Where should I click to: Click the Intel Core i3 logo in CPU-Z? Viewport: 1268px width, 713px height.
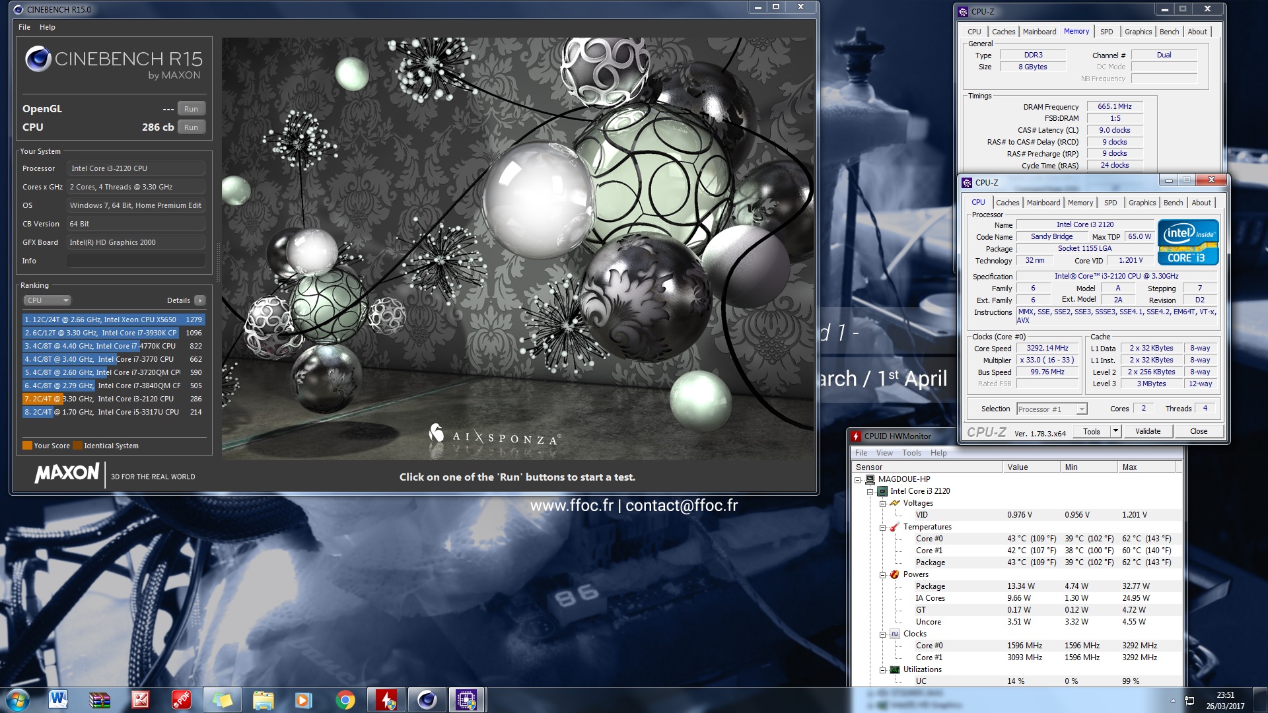tap(1188, 243)
